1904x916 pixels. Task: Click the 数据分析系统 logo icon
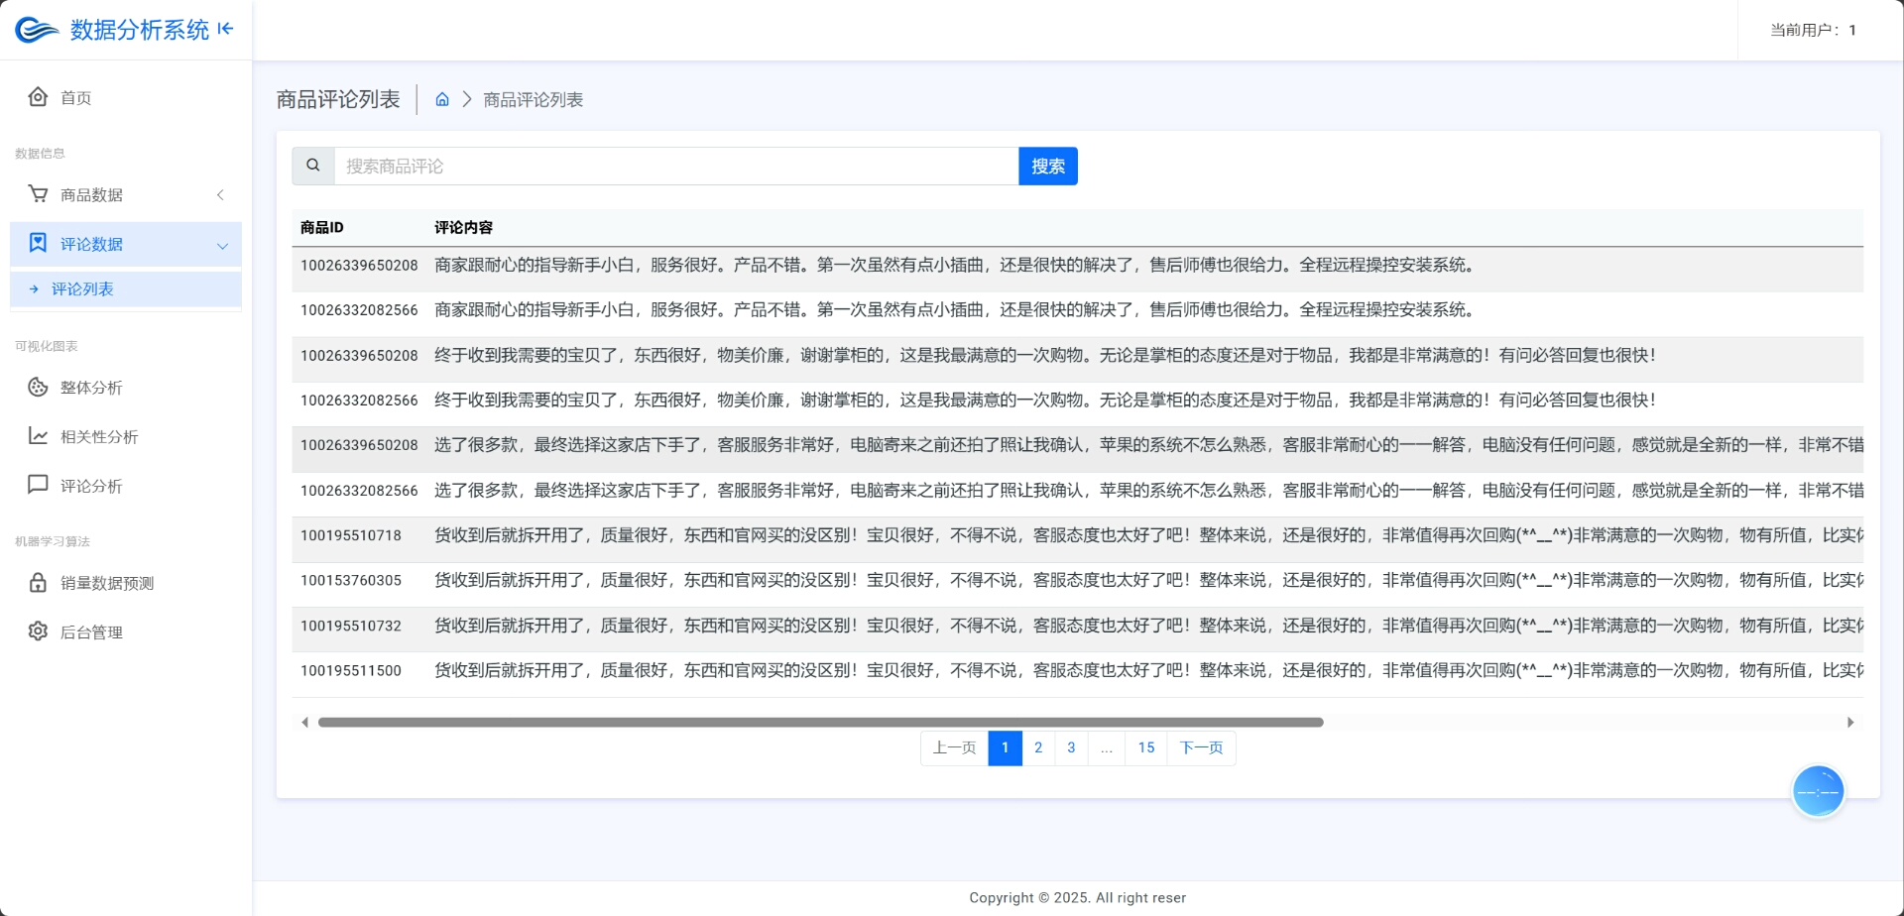37,30
